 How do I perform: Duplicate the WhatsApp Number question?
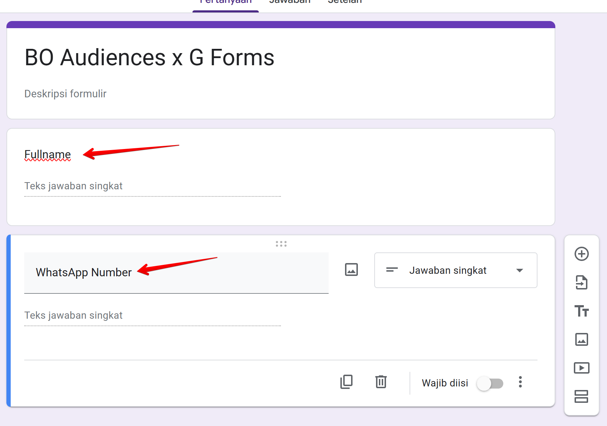[346, 382]
